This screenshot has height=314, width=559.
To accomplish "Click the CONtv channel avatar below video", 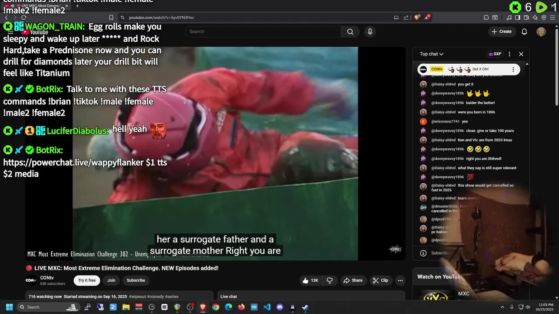I will [31, 280].
